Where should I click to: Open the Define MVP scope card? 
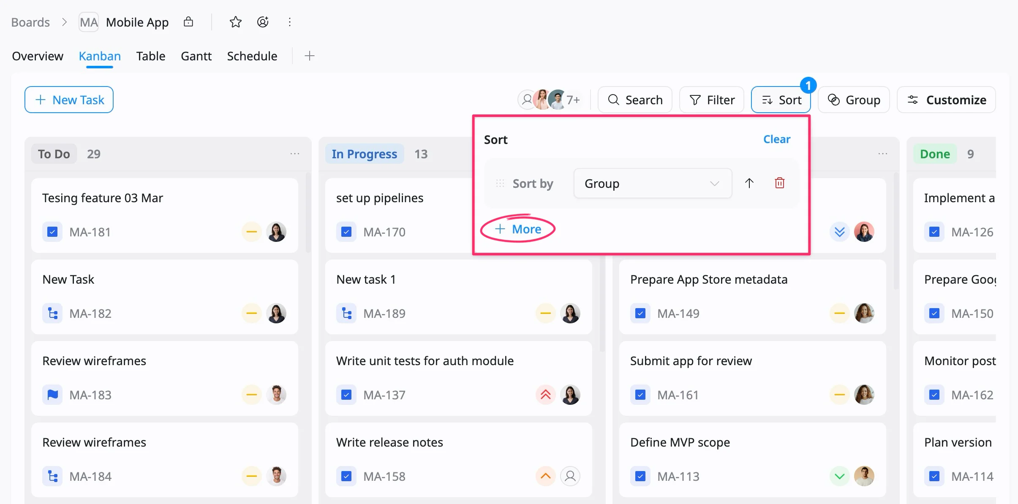pos(753,460)
